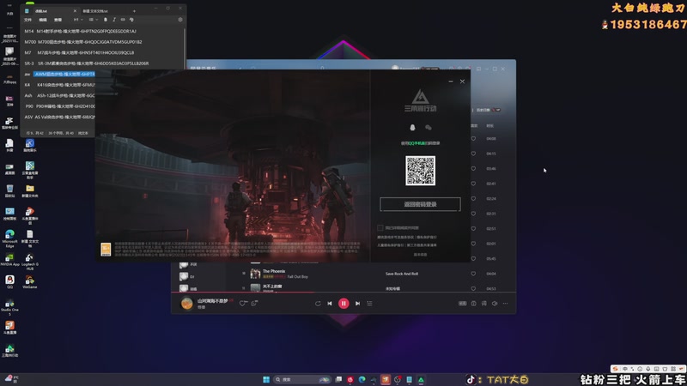Toggle bold formatting in Notepad
Viewport: 687px width, 386px height.
[x=106, y=20]
